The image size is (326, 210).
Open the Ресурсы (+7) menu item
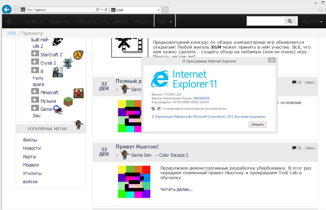click(92, 22)
